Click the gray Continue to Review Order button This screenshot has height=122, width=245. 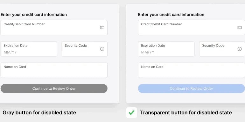[54, 88]
